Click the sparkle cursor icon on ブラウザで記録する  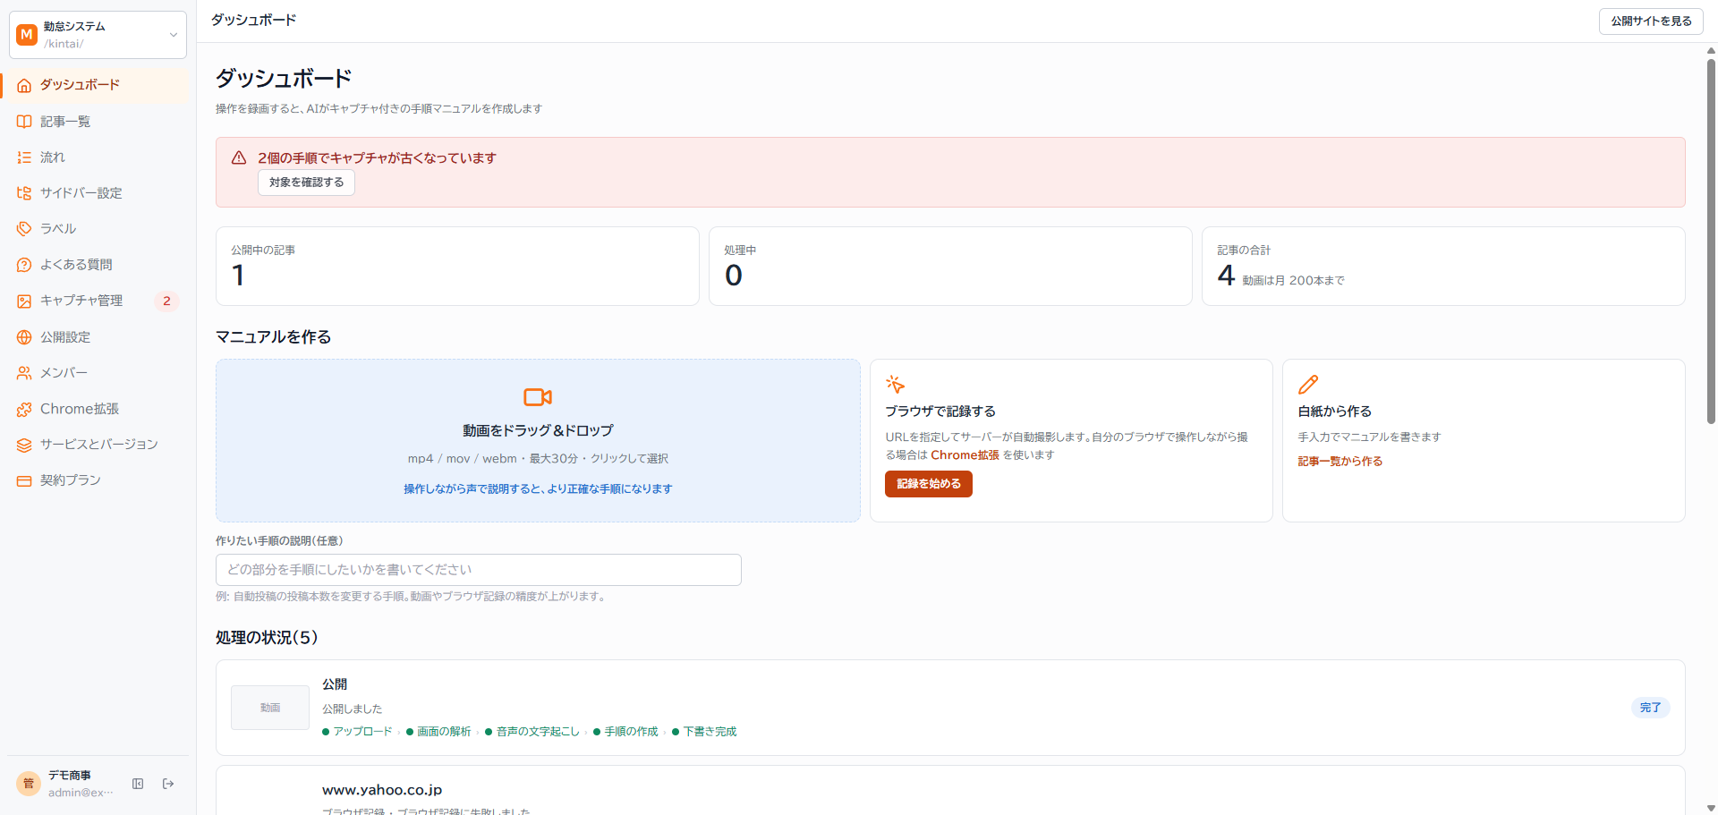click(x=895, y=385)
